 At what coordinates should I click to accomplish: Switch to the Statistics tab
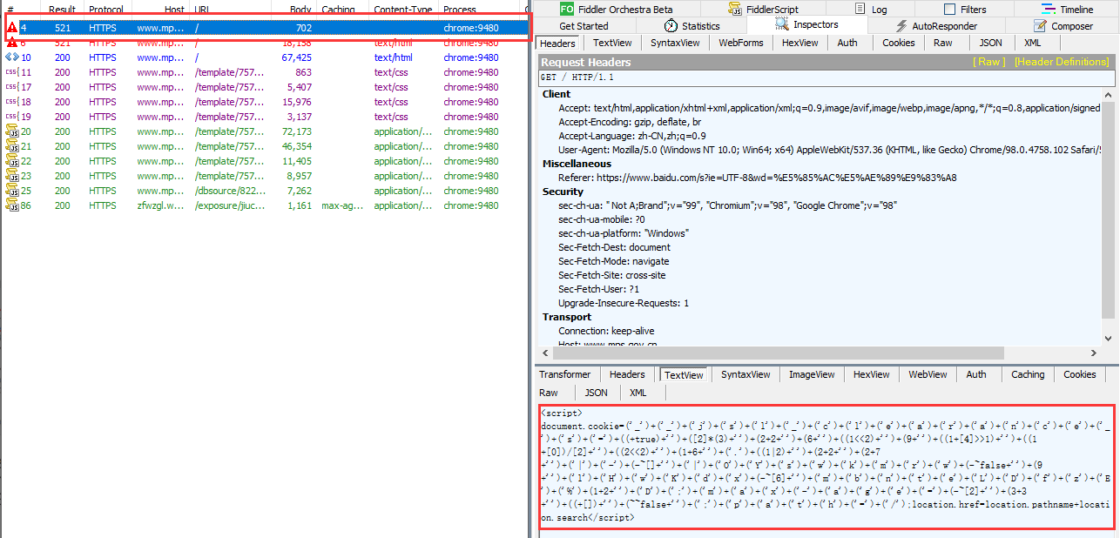pyautogui.click(x=692, y=26)
